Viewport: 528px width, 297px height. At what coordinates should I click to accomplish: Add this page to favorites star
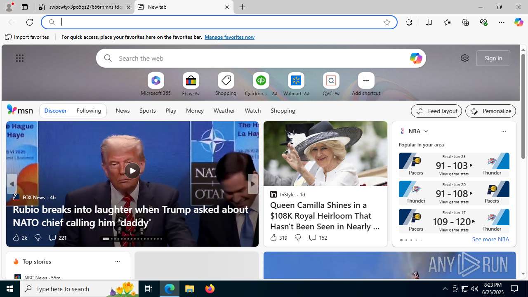coord(387,22)
